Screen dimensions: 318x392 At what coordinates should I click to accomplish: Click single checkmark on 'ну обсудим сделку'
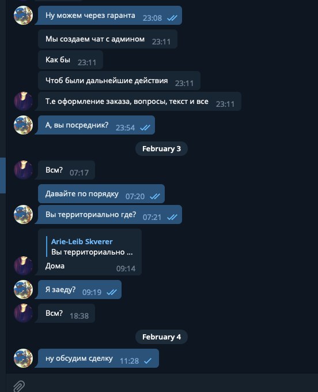(x=148, y=361)
